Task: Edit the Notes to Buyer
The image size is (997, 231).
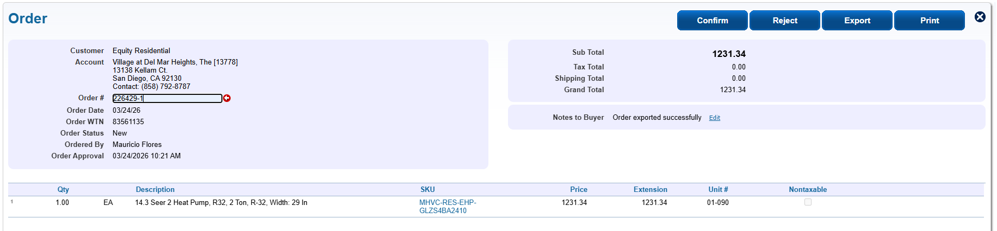Action: click(714, 118)
